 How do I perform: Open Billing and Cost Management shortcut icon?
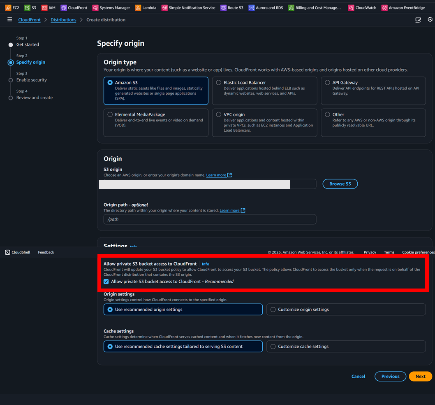coord(291,8)
